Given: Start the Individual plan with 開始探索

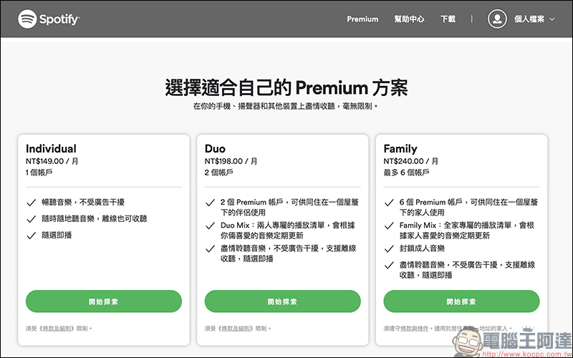Looking at the screenshot, I should pos(104,301).
